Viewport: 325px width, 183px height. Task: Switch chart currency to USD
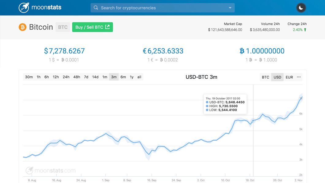(x=277, y=77)
